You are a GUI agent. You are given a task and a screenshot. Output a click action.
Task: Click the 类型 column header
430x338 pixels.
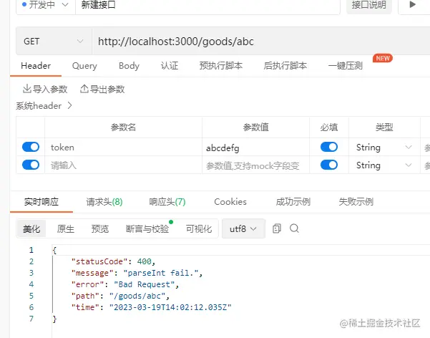coord(384,127)
